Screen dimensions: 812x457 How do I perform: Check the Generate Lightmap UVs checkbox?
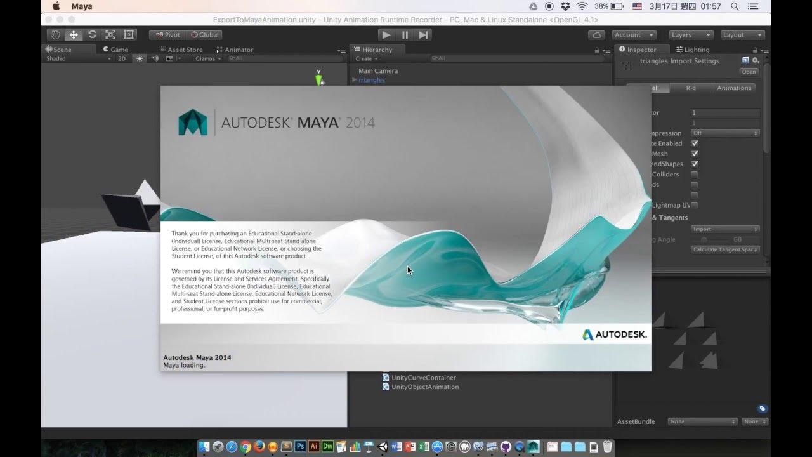tap(695, 205)
